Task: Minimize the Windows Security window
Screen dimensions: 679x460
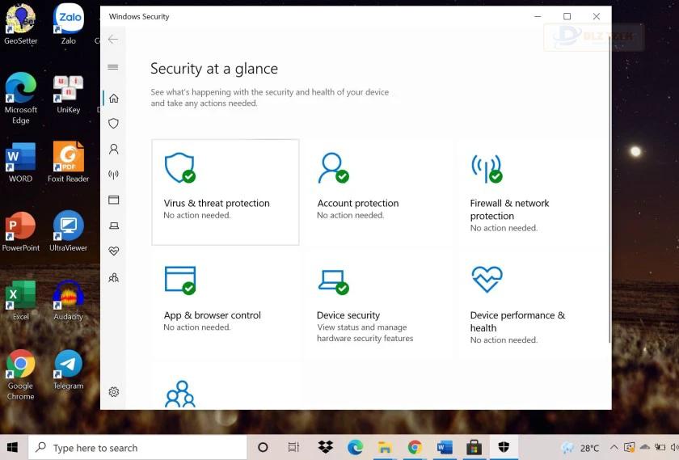Action: pos(538,16)
